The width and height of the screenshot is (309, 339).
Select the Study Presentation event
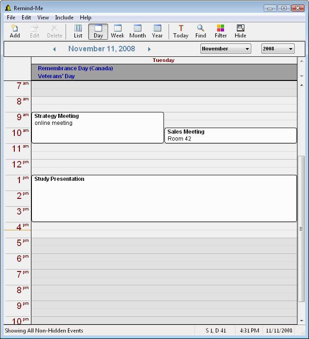(x=164, y=198)
